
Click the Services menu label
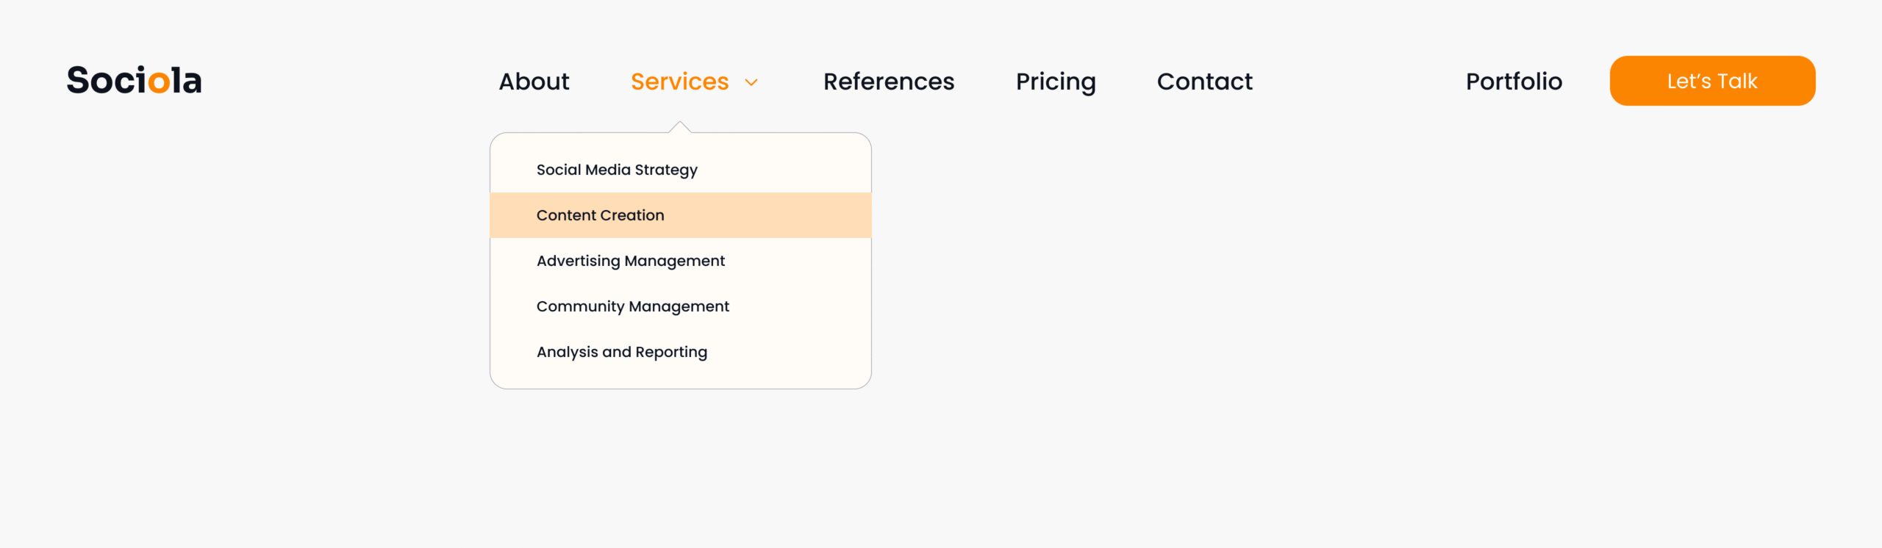click(x=679, y=82)
